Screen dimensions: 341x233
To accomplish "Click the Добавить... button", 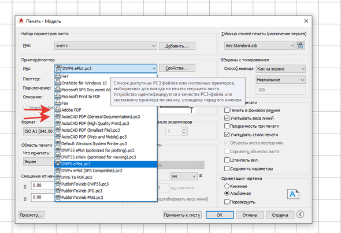I will [x=177, y=46].
